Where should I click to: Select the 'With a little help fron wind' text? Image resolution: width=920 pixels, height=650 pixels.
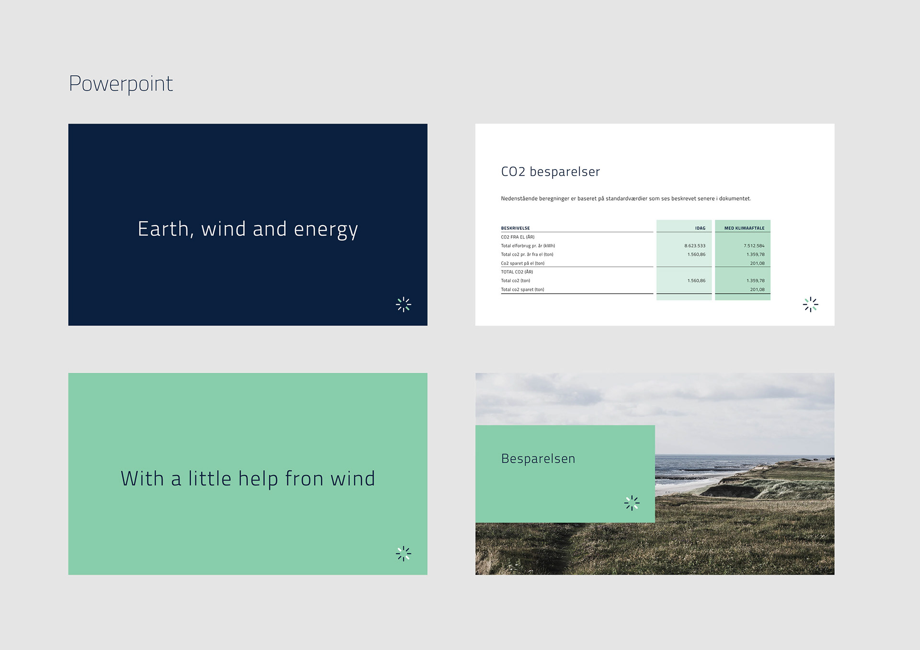click(x=248, y=479)
